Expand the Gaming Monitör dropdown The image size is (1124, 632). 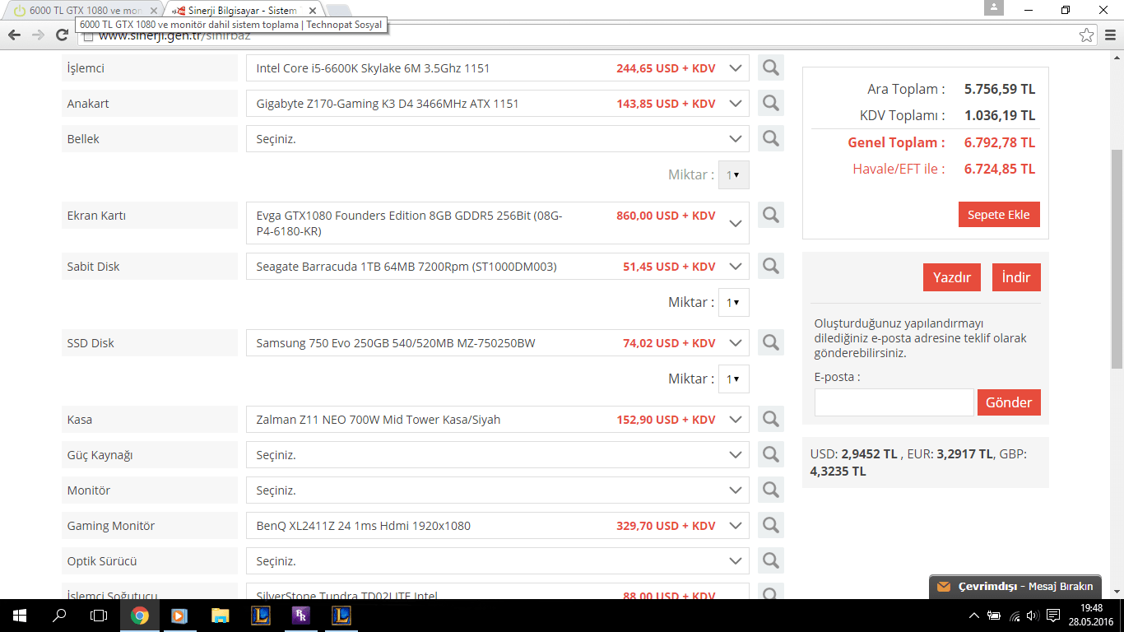tap(498, 526)
